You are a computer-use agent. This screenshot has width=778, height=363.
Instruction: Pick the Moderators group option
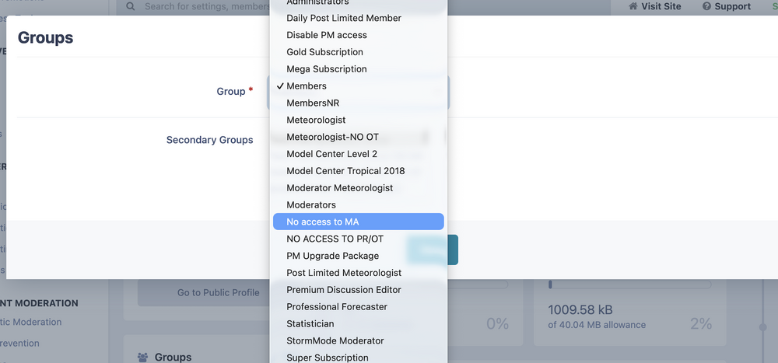tap(311, 205)
